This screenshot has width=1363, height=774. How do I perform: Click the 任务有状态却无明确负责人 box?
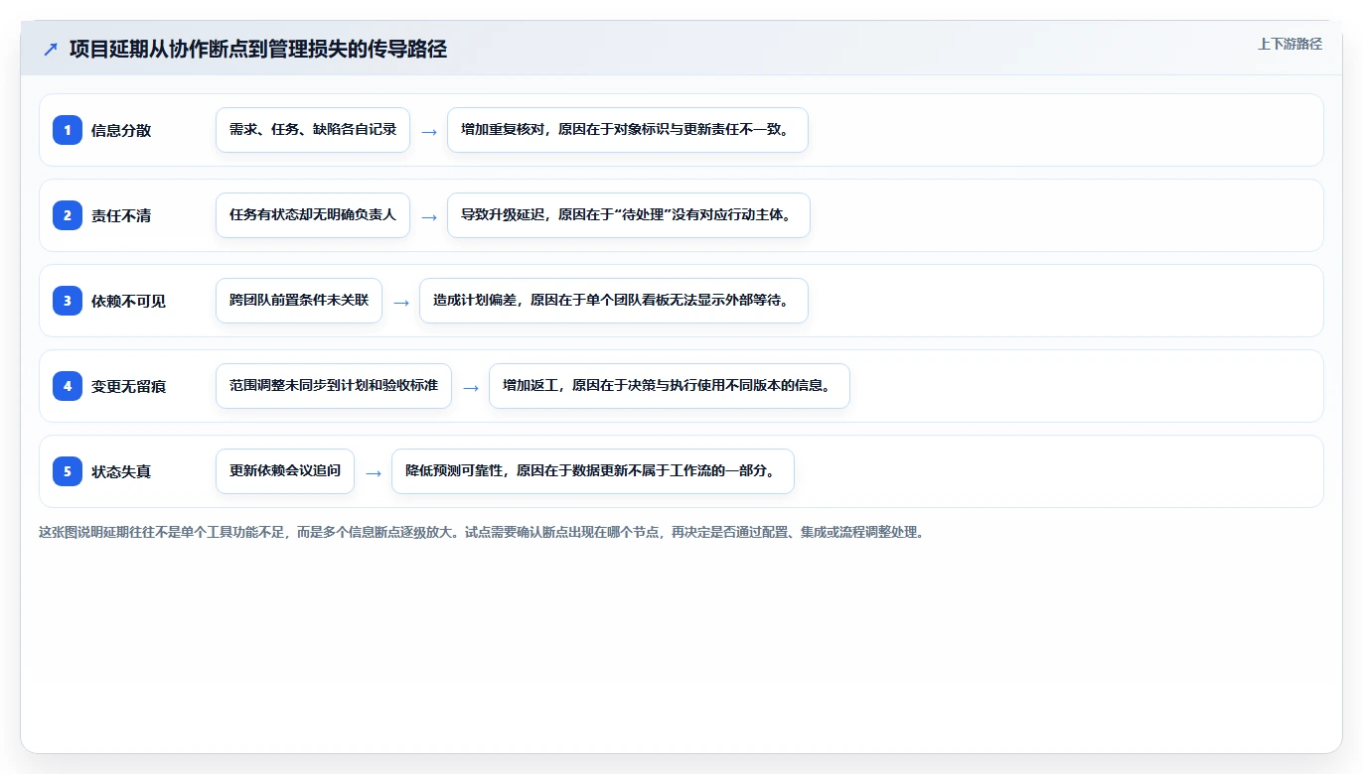(x=313, y=215)
